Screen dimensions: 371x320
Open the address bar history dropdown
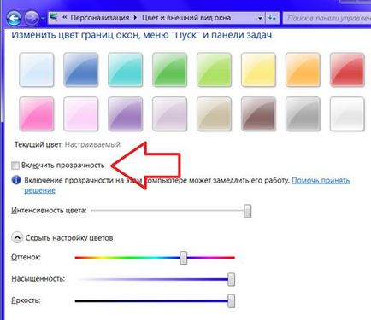(x=260, y=18)
